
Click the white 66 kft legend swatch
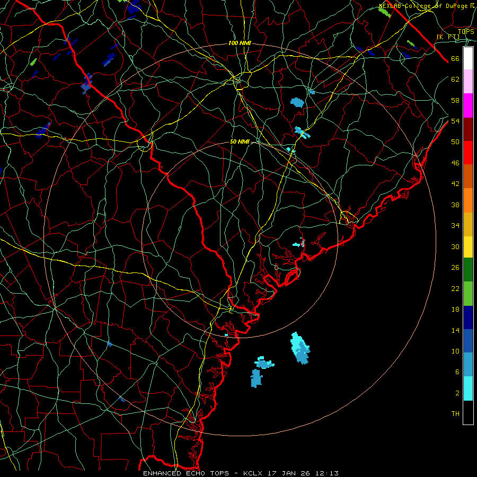468,58
